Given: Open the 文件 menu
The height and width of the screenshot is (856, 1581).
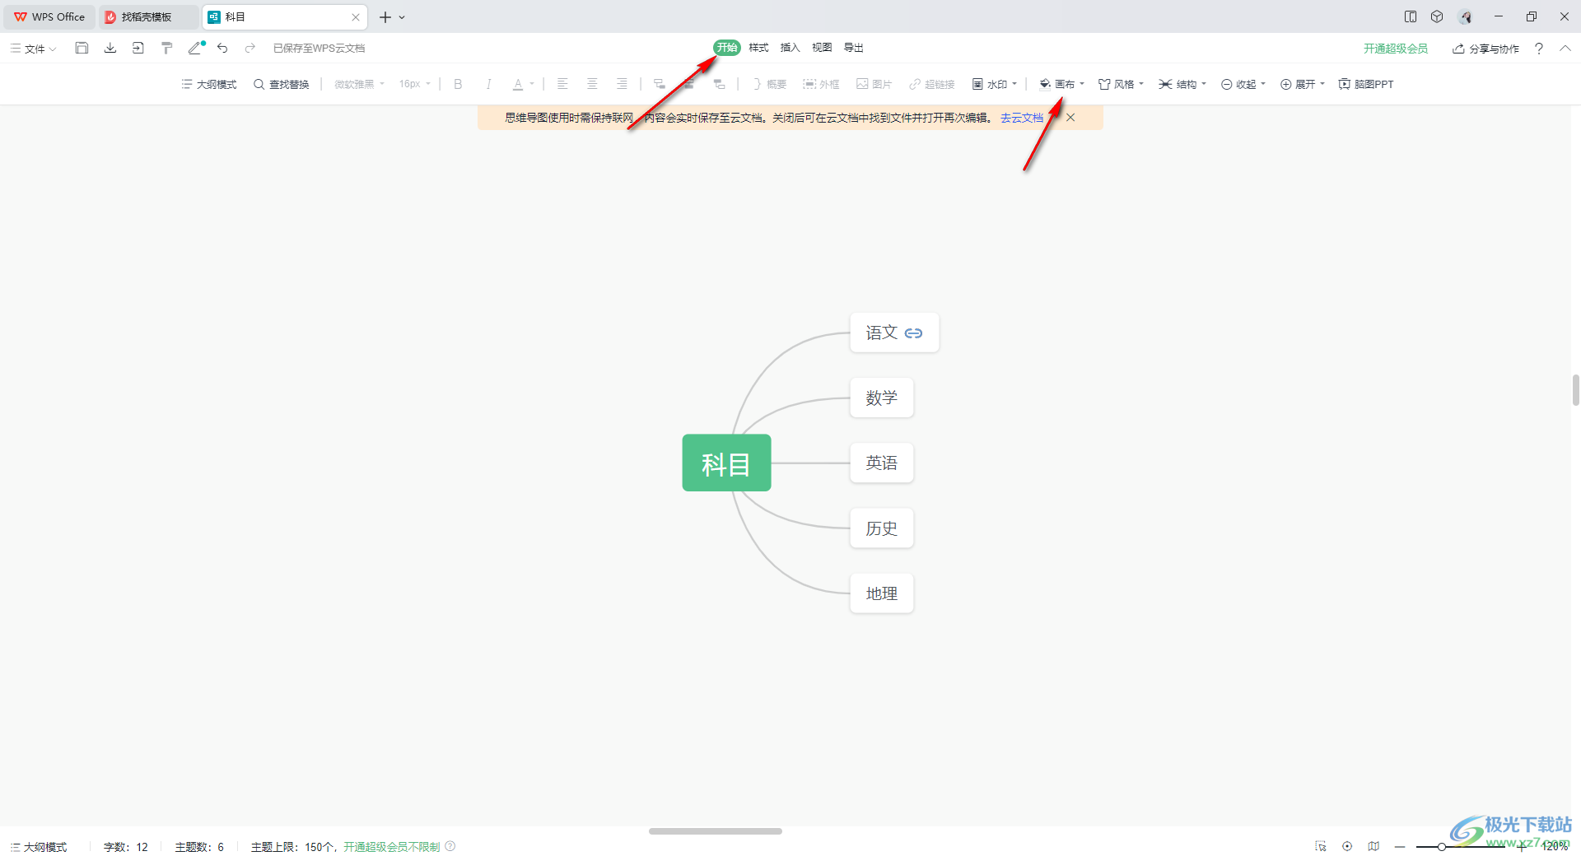Looking at the screenshot, I should coord(34,49).
